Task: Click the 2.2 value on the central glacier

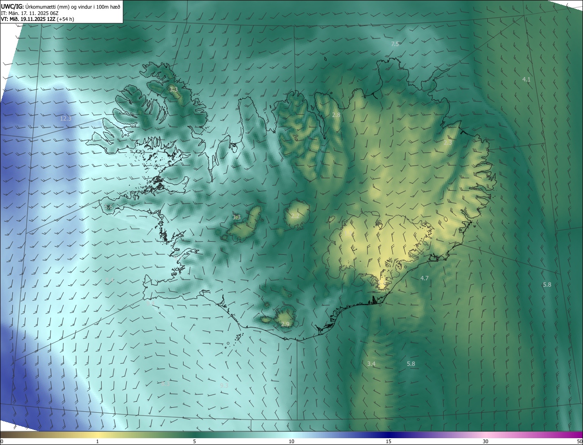Action: 295,217
